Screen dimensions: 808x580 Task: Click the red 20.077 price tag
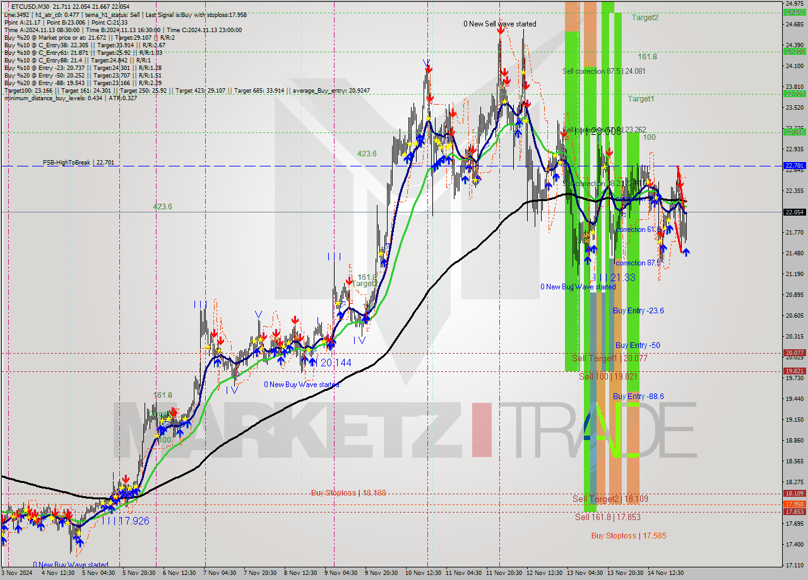[795, 353]
